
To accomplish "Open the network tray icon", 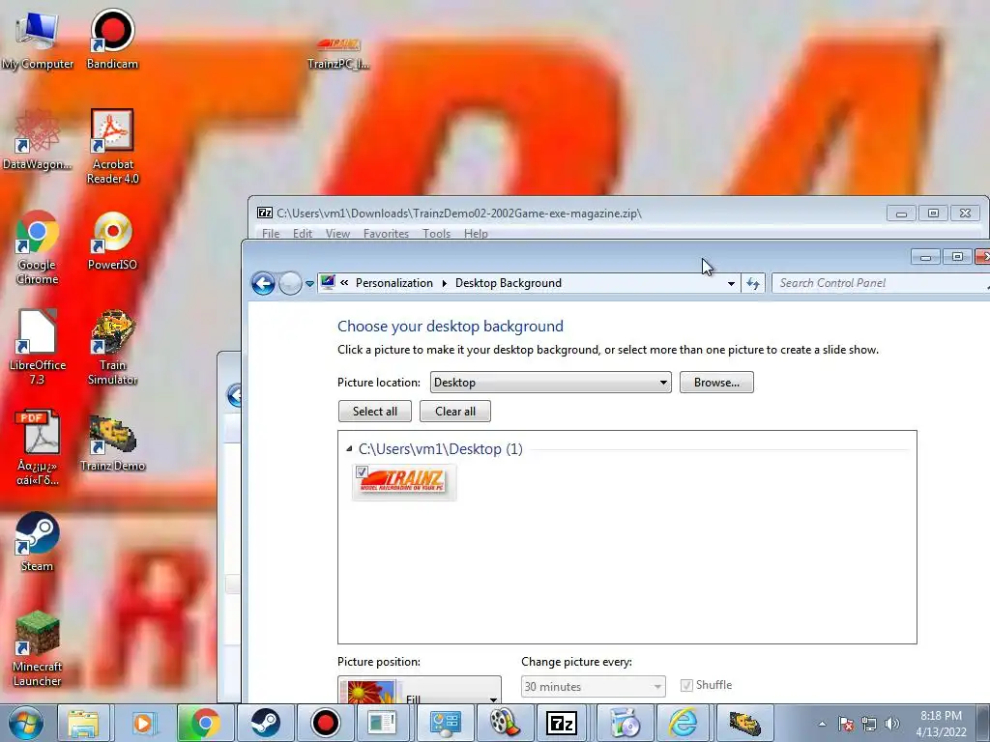I will [869, 724].
